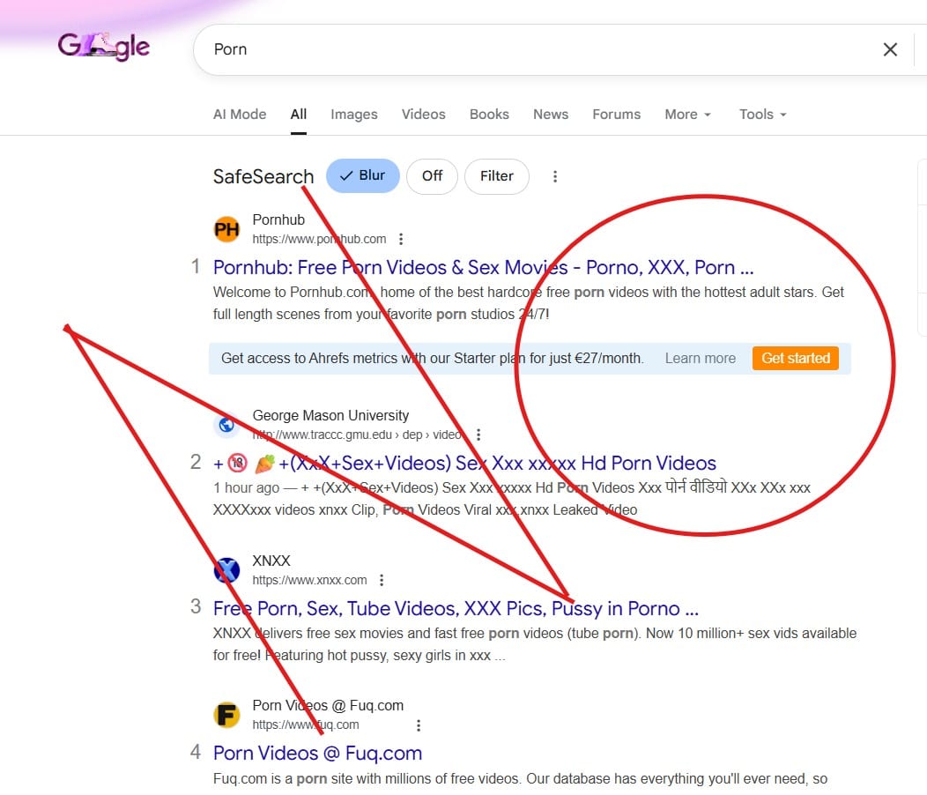Open the three-dot menu beside the traccc.gmu.edu URL
This screenshot has width=927, height=795.
coord(478,435)
